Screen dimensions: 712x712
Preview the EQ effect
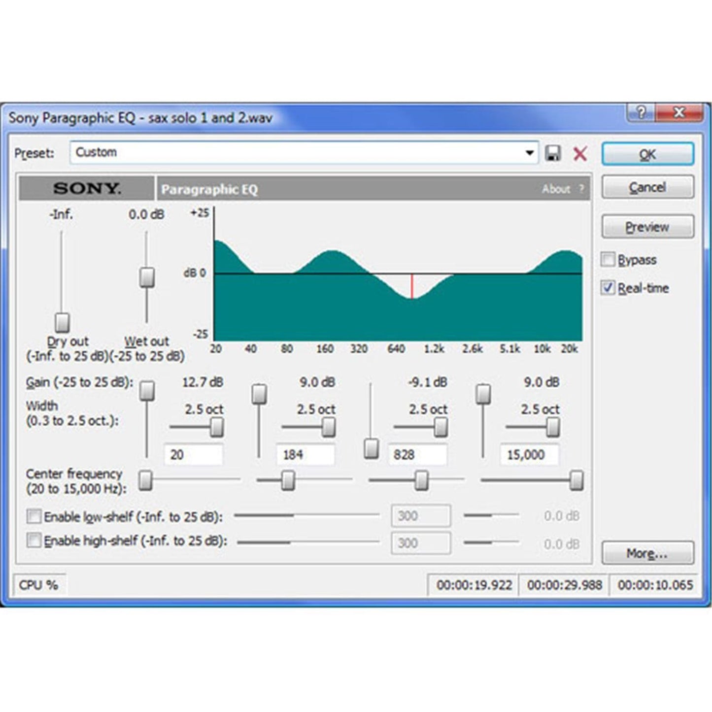[x=647, y=226]
